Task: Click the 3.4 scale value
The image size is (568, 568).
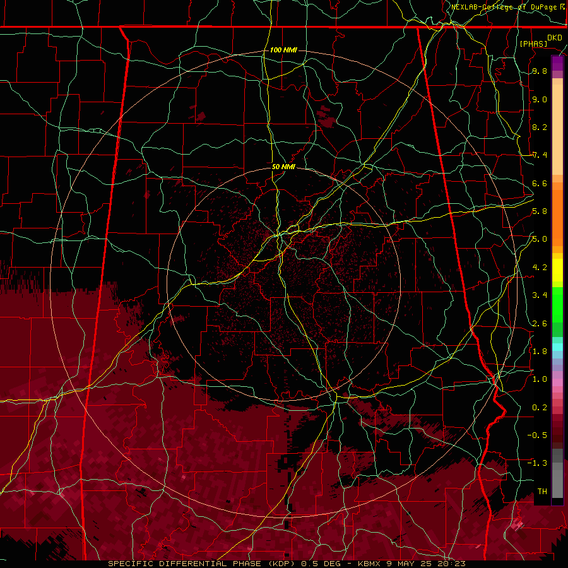Action: tap(540, 295)
